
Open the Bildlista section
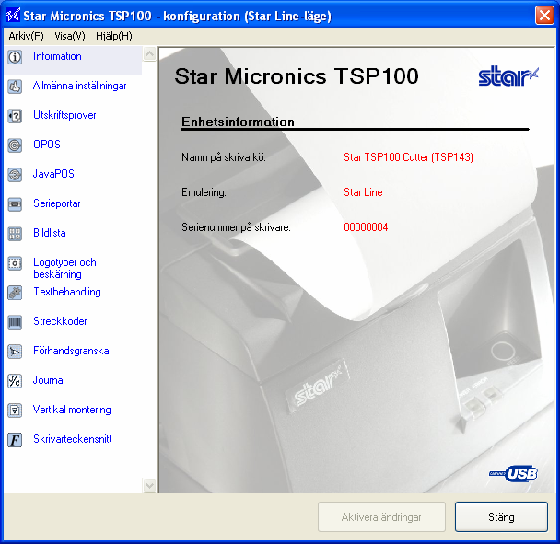click(x=50, y=233)
